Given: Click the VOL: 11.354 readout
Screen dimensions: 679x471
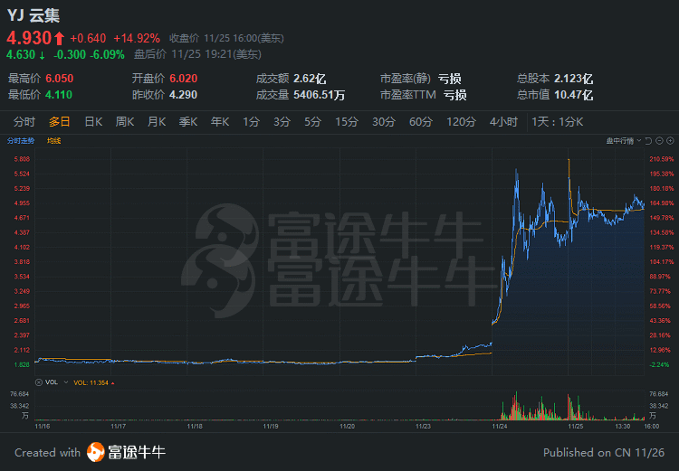Looking at the screenshot, I should click(x=93, y=382).
